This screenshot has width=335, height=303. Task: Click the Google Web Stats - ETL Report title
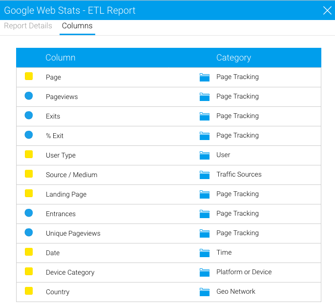(x=70, y=10)
